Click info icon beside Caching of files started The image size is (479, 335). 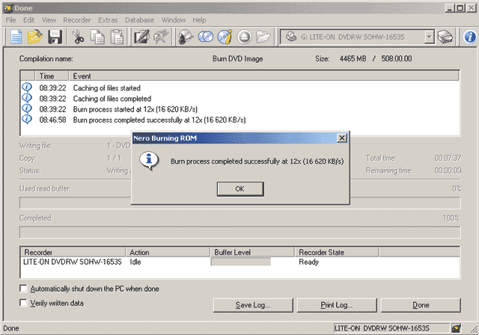27,87
